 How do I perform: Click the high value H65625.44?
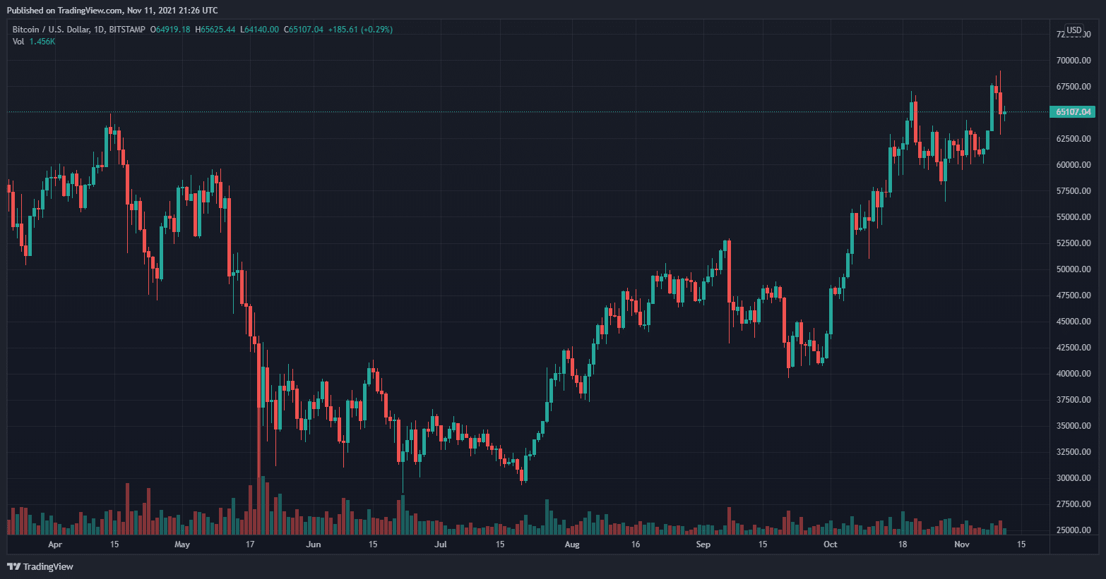point(215,30)
